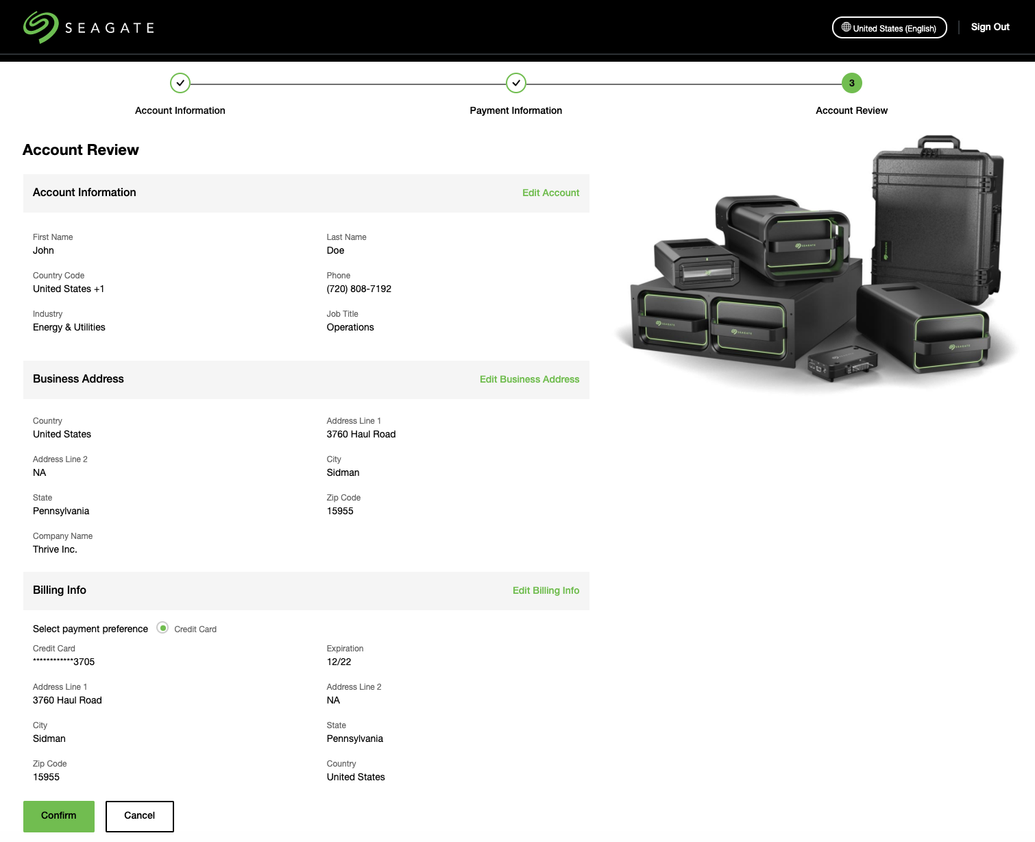Click Edit Billing Info link
The image size is (1035, 842).
coord(546,590)
